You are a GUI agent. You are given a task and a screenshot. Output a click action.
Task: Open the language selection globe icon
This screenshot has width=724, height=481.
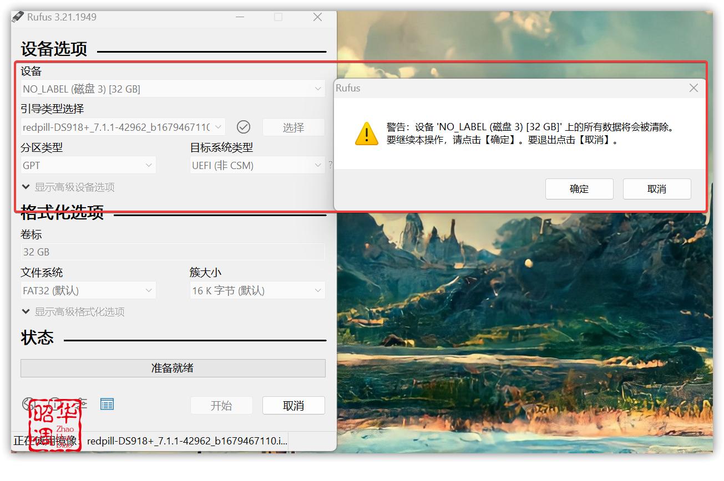pyautogui.click(x=28, y=403)
